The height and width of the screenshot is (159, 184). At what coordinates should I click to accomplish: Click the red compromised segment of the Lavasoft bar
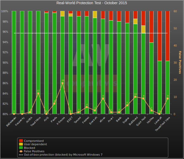click(160, 36)
